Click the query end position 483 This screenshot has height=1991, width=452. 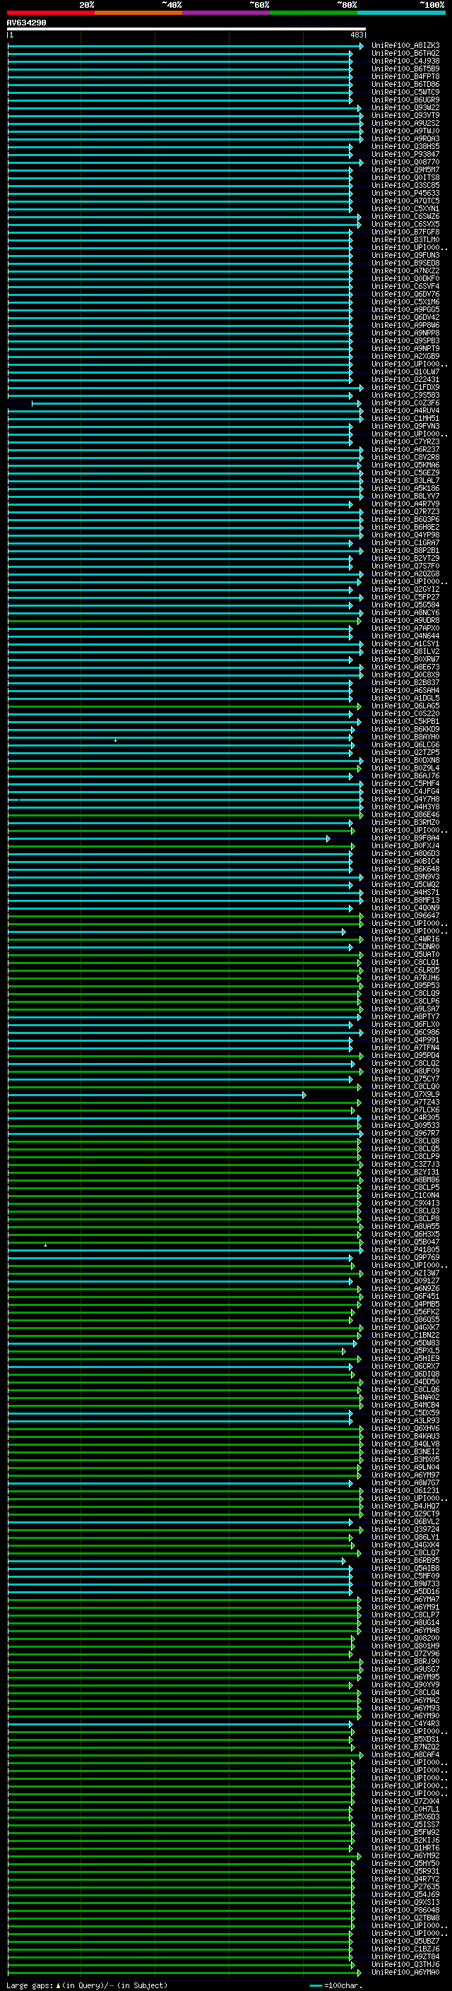pyautogui.click(x=357, y=35)
